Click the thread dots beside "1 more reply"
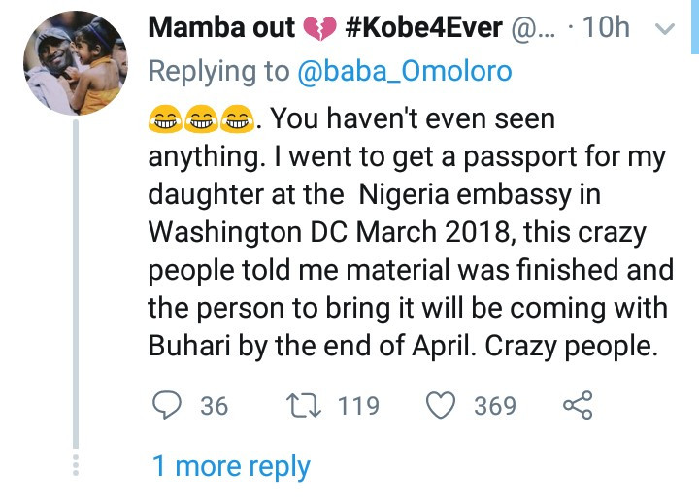This screenshot has width=699, height=504. coord(77,465)
